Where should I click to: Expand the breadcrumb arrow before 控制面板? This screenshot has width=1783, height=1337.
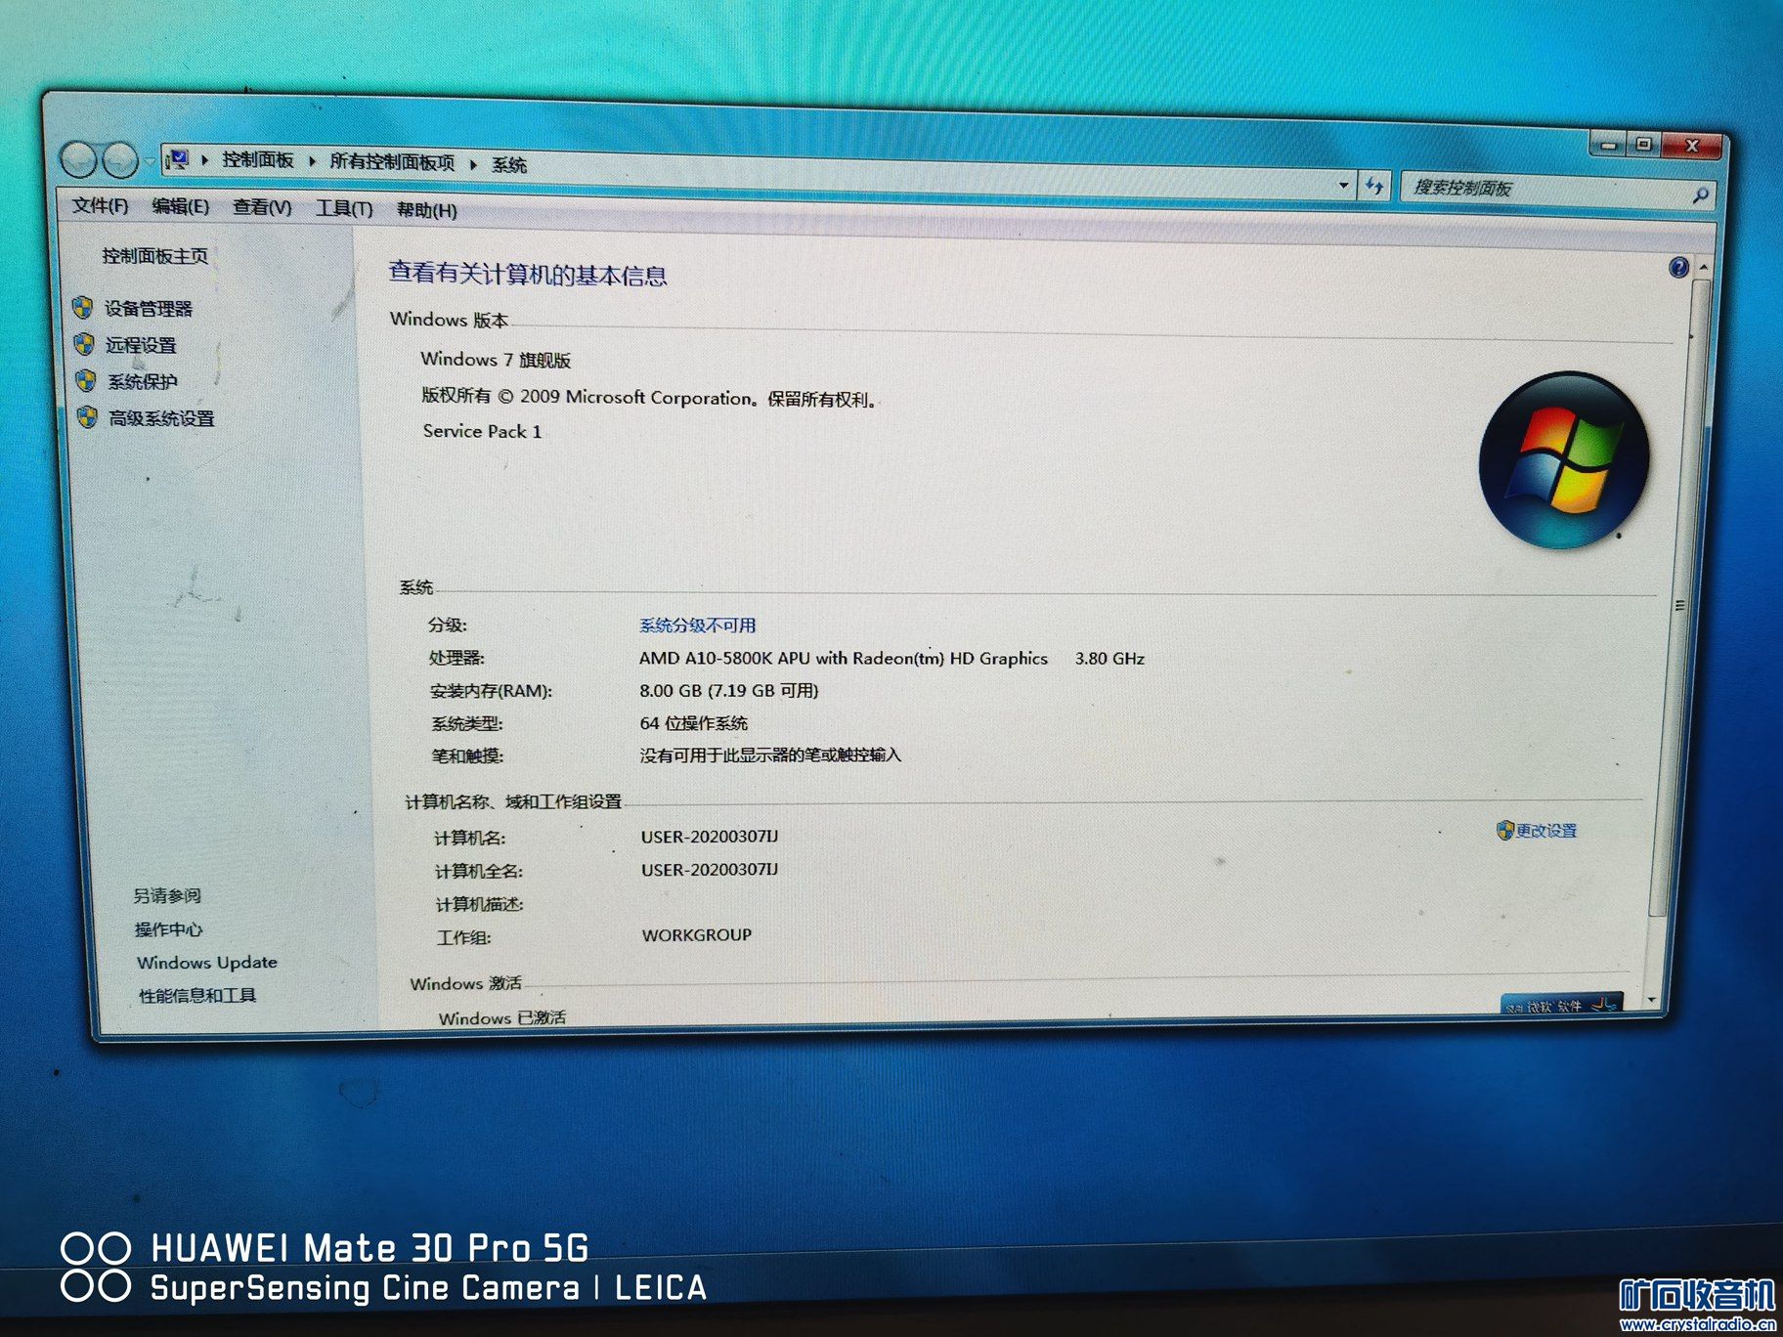205,159
